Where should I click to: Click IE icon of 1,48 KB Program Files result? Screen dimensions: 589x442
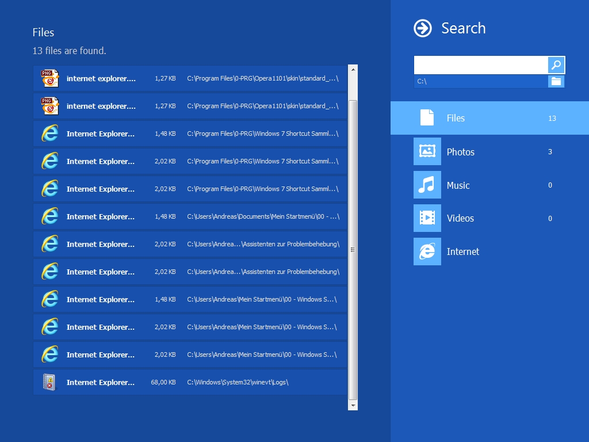(x=50, y=134)
